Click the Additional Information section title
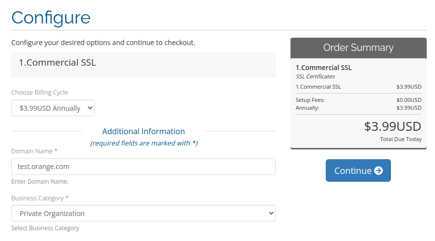The image size is (435, 241). [x=144, y=131]
